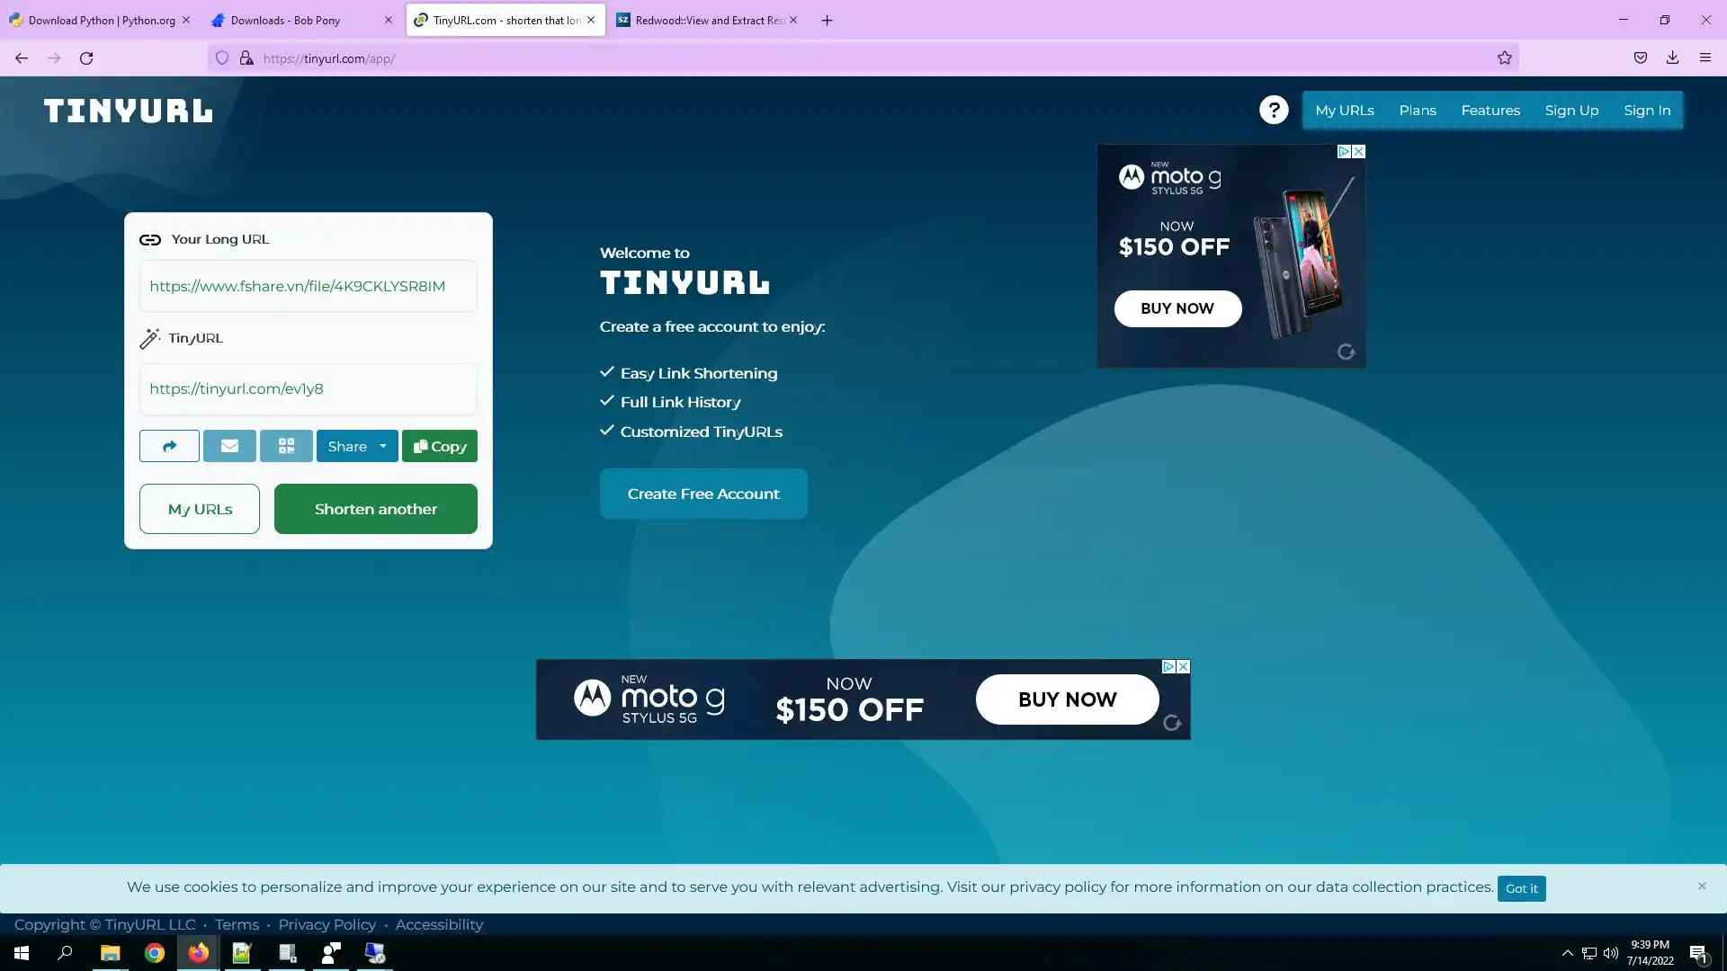Open Firefox hamburger application menu
The height and width of the screenshot is (971, 1727).
pyautogui.click(x=1705, y=58)
